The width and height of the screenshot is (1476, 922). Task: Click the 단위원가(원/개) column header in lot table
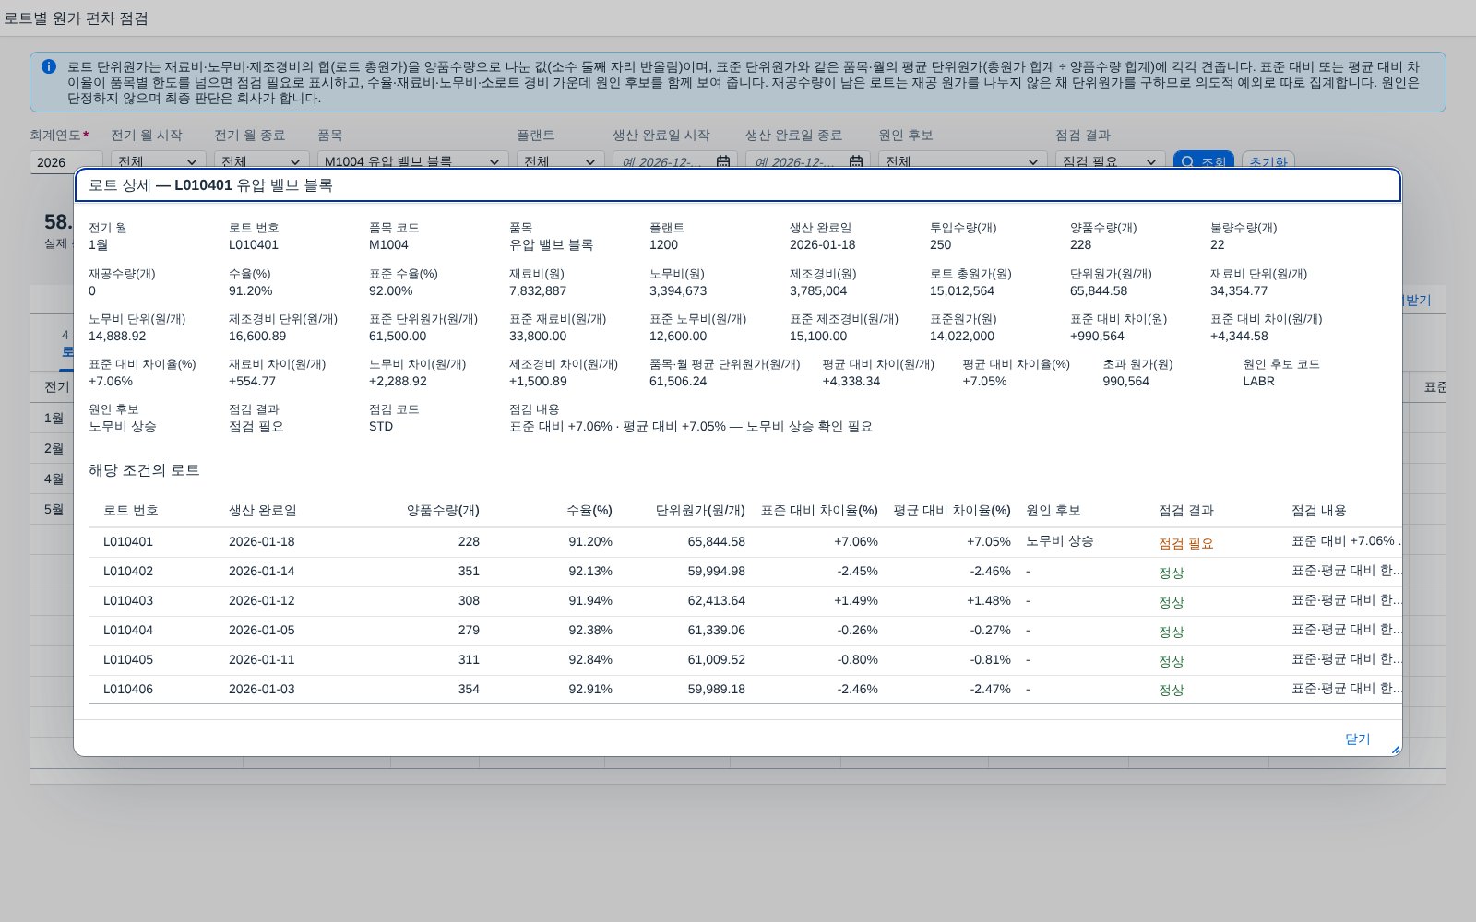click(x=700, y=510)
